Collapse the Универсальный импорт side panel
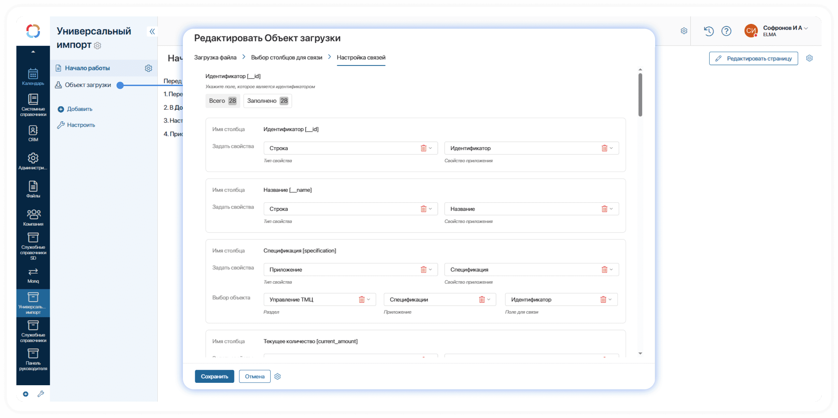Viewport: 838px width, 418px height. (x=152, y=31)
